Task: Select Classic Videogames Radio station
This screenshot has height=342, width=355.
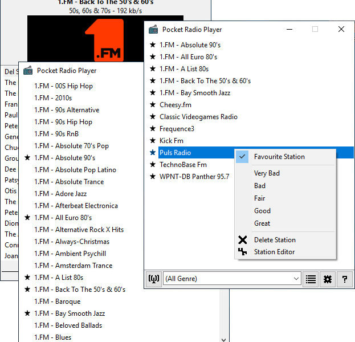Action: click(198, 117)
